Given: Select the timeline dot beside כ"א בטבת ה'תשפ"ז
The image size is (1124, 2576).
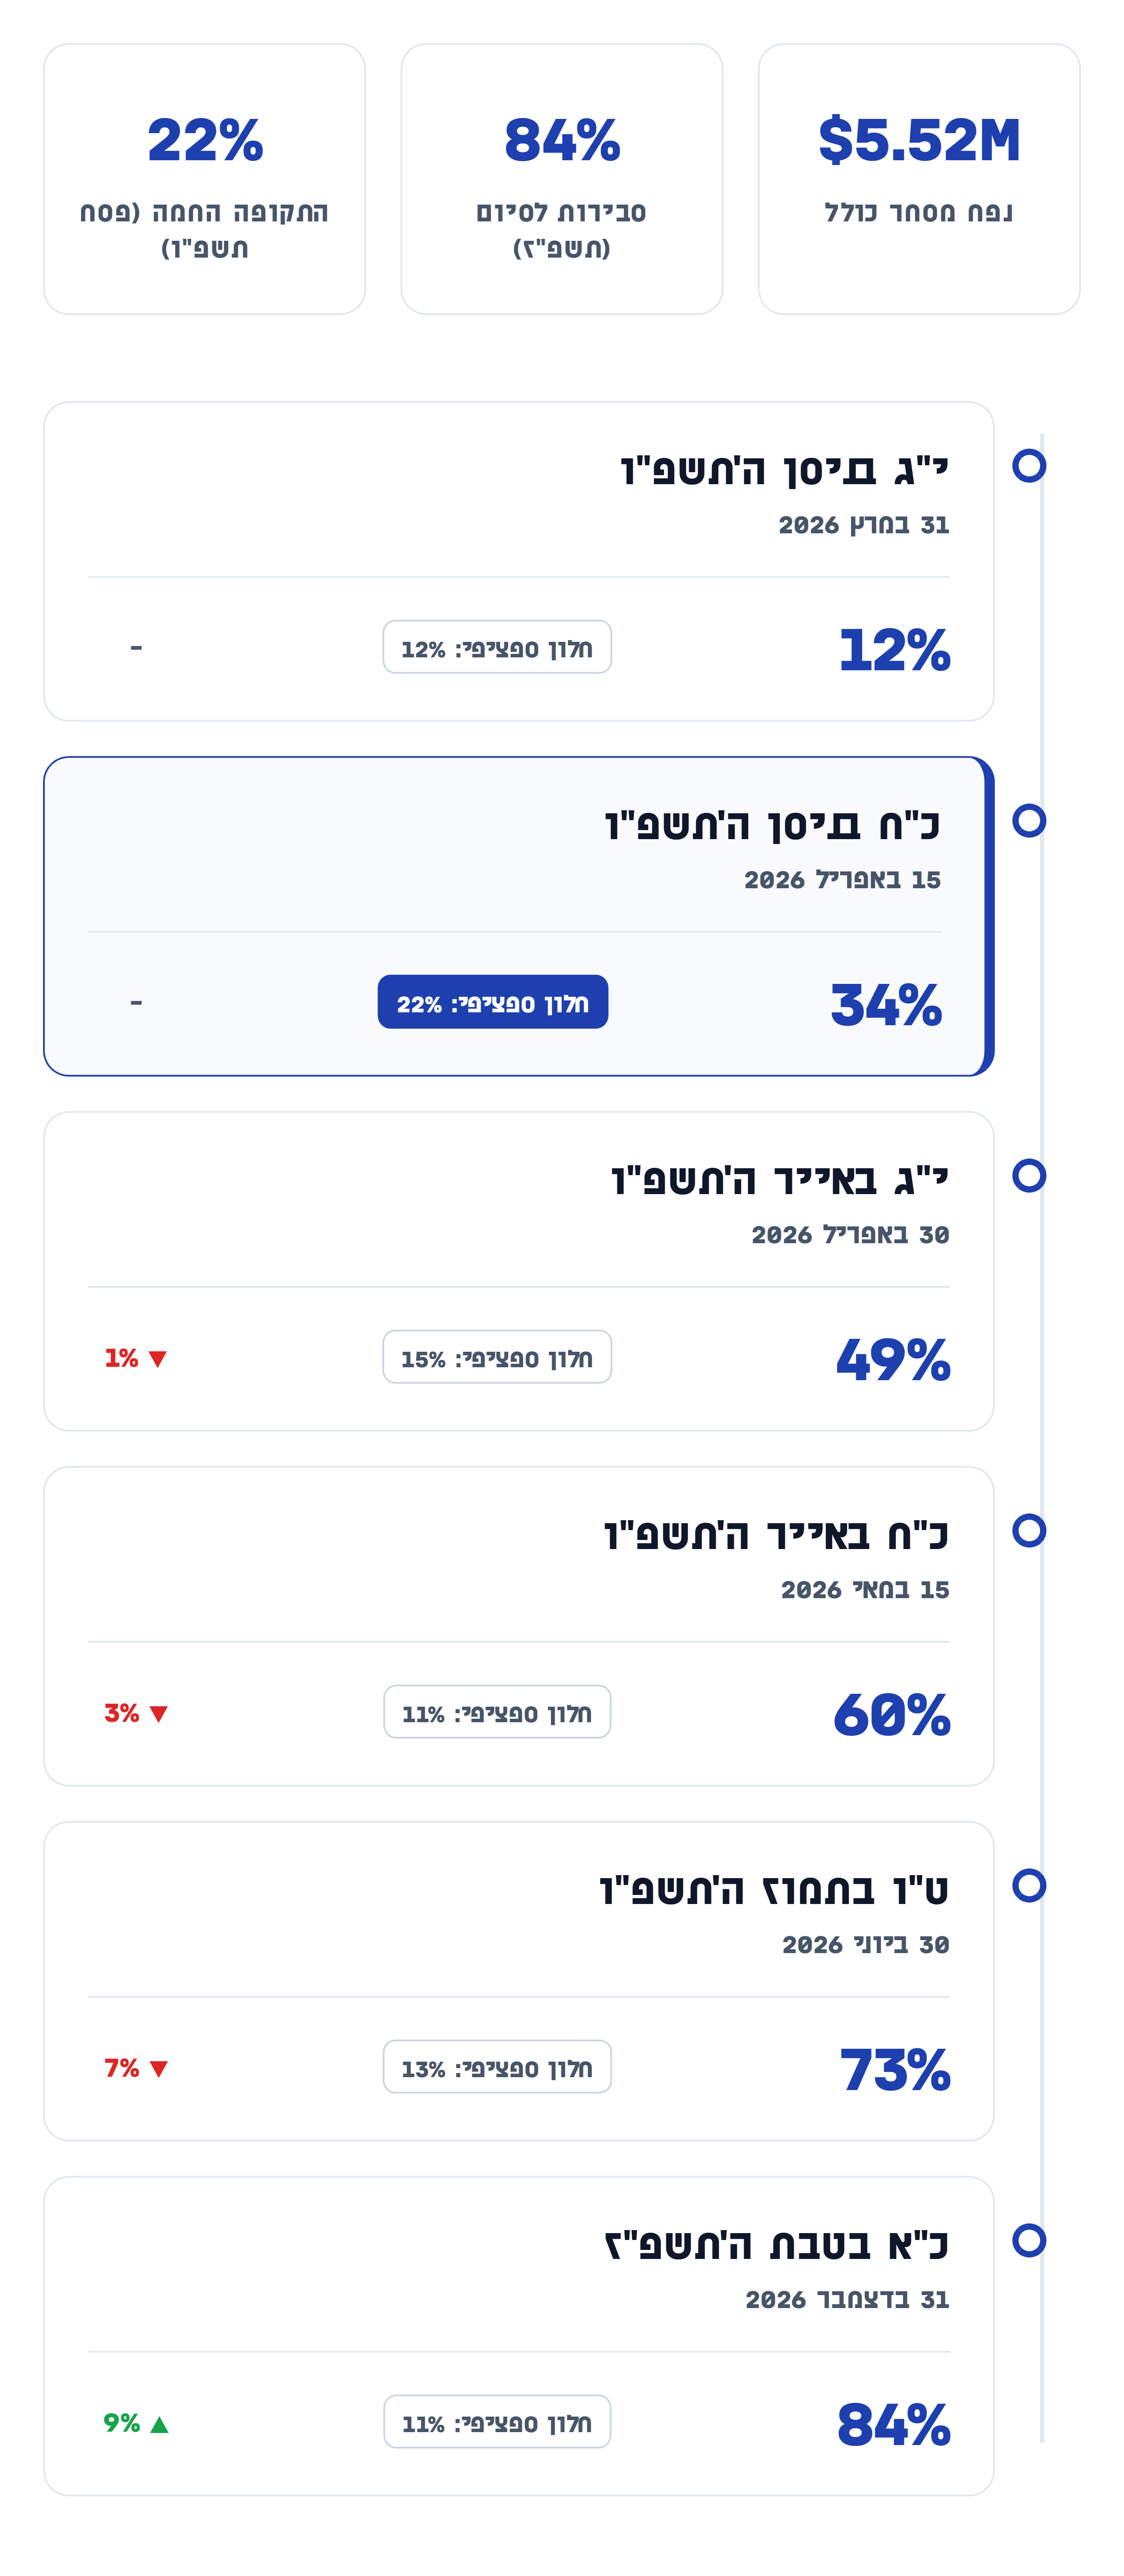Looking at the screenshot, I should click(x=1028, y=2241).
